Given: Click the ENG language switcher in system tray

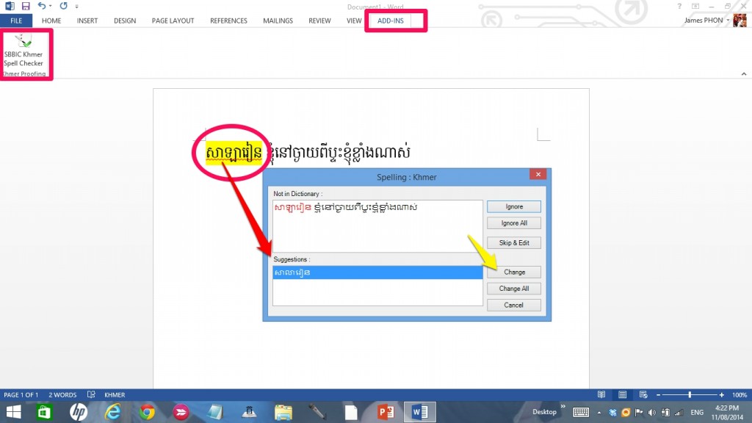Looking at the screenshot, I should 696,412.
